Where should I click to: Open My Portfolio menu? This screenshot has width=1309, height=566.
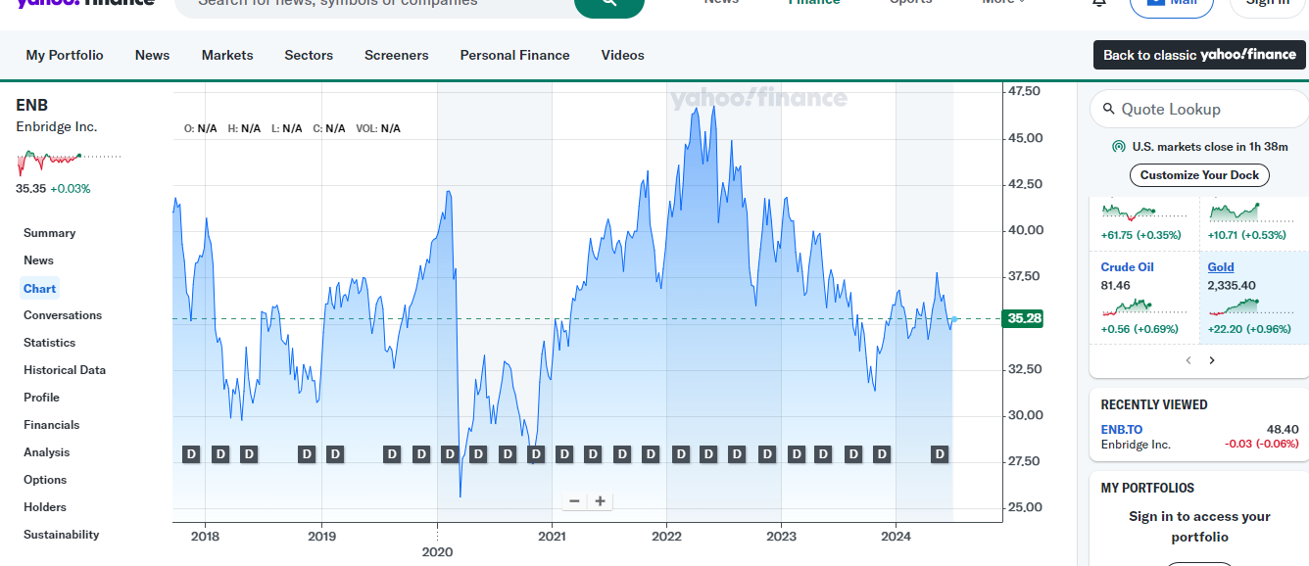coord(65,55)
